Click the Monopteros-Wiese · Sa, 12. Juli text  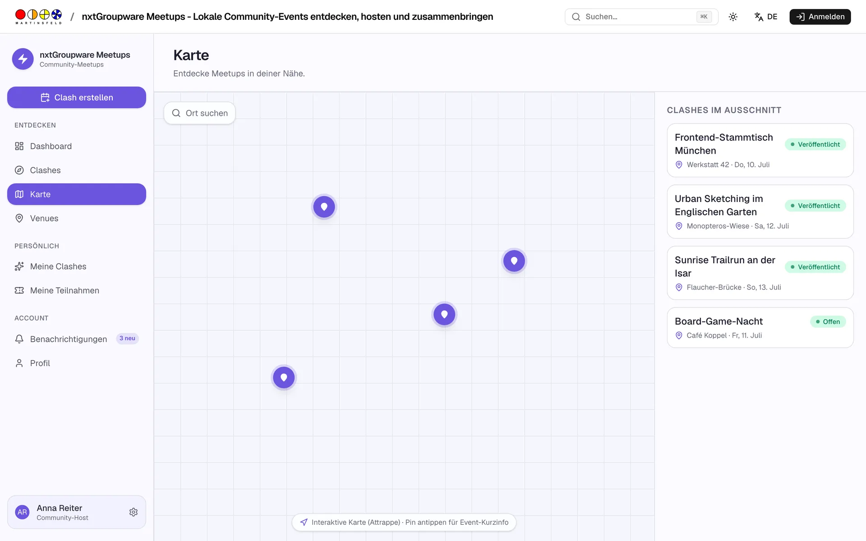[737, 226]
